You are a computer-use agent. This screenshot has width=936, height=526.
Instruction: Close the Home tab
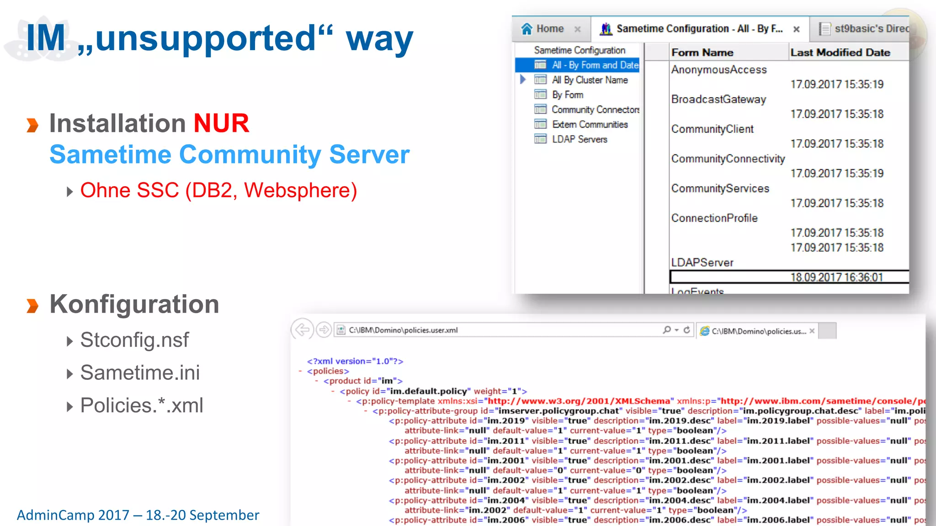pos(578,29)
